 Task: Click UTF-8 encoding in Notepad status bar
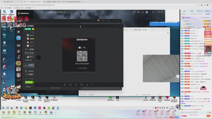159,95
